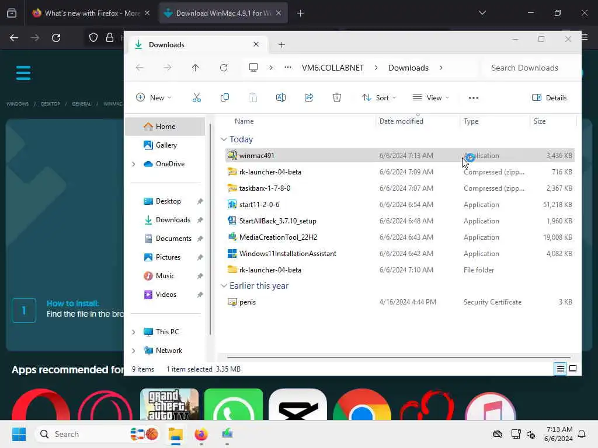Viewport: 598px width, 448px height.
Task: Click VM6.COLLABNET in address breadcrumb
Action: coord(332,68)
